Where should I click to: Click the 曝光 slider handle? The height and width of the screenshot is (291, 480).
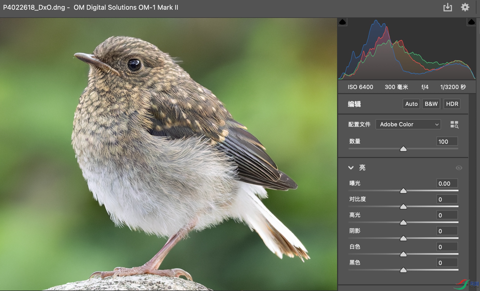[x=403, y=191]
